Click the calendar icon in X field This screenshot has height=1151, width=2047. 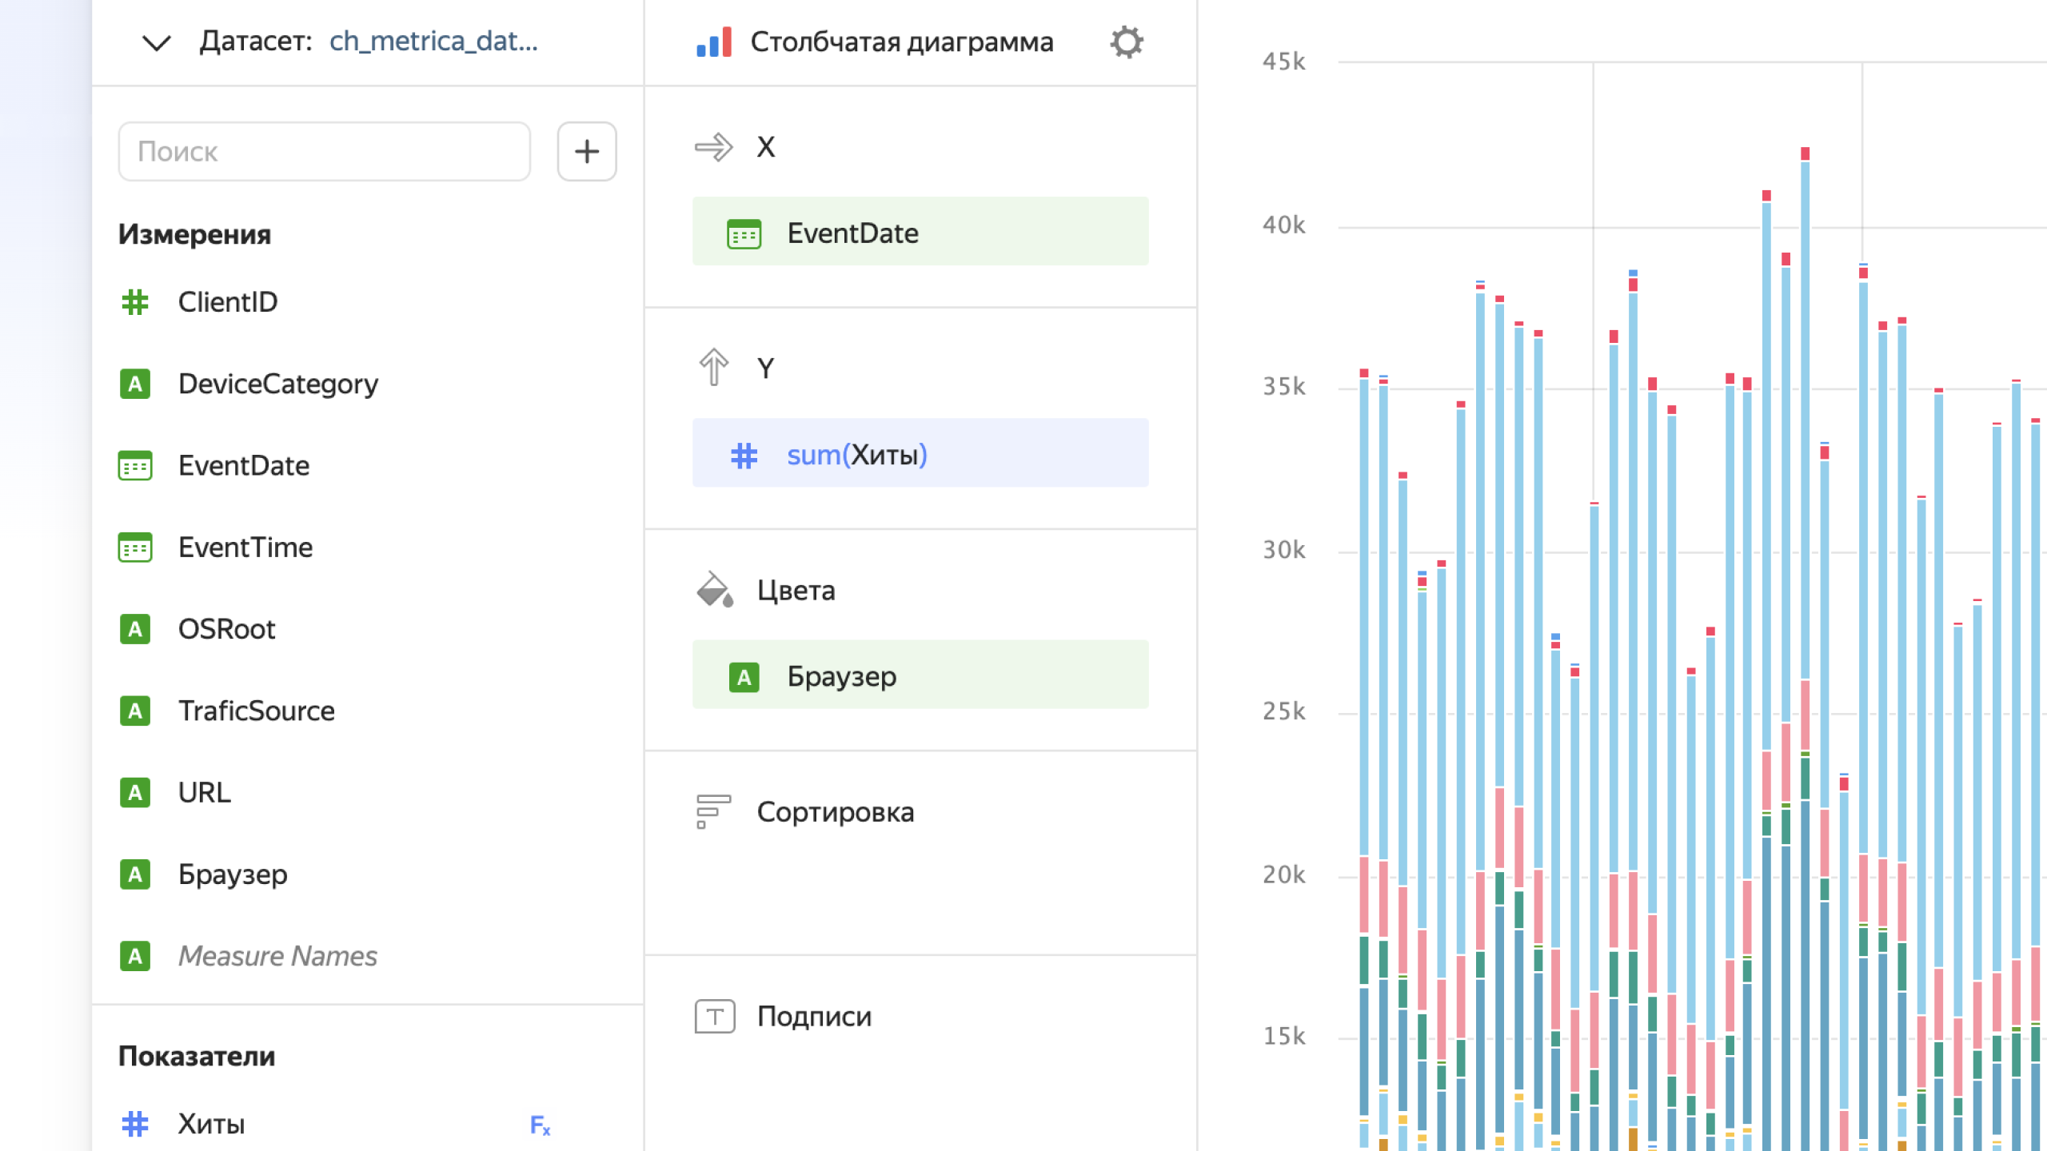pos(744,234)
